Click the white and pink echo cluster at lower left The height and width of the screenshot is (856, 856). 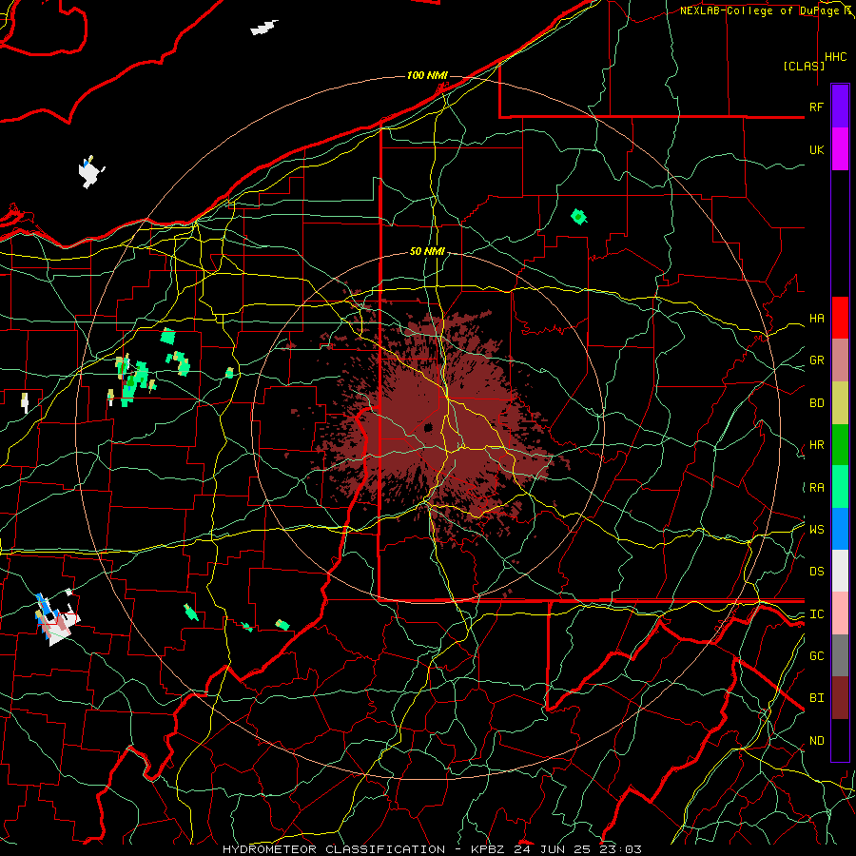[57, 619]
